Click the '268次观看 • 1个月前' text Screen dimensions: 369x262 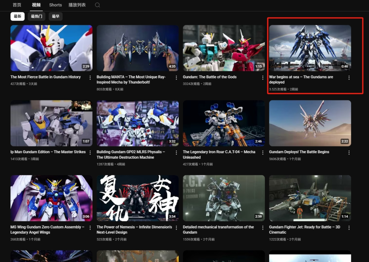coord(25,239)
